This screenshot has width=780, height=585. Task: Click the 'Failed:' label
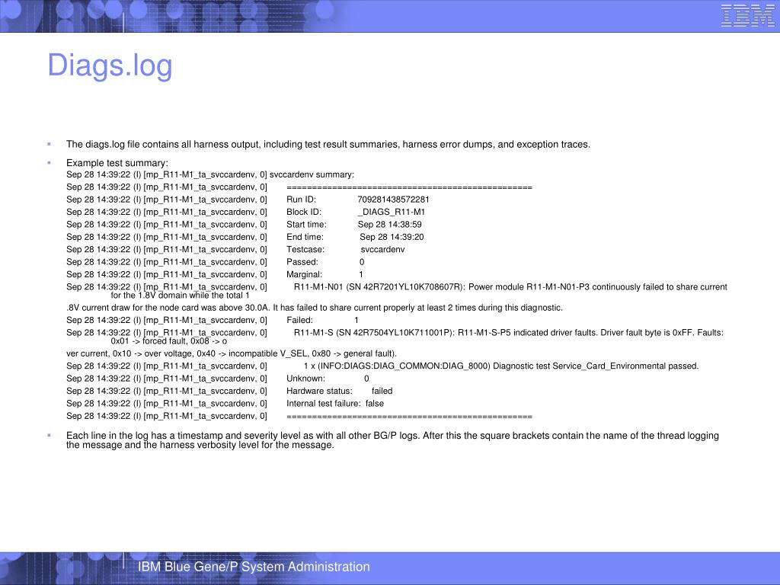pos(300,320)
